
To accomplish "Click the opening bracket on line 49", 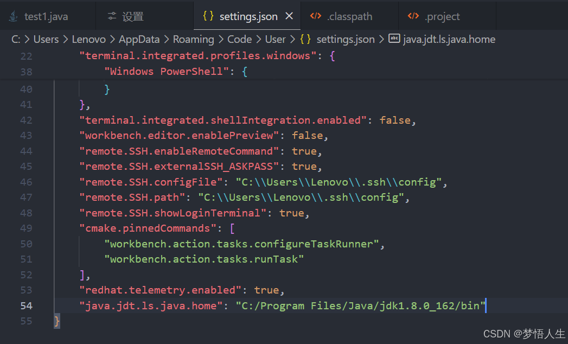I will point(232,228).
